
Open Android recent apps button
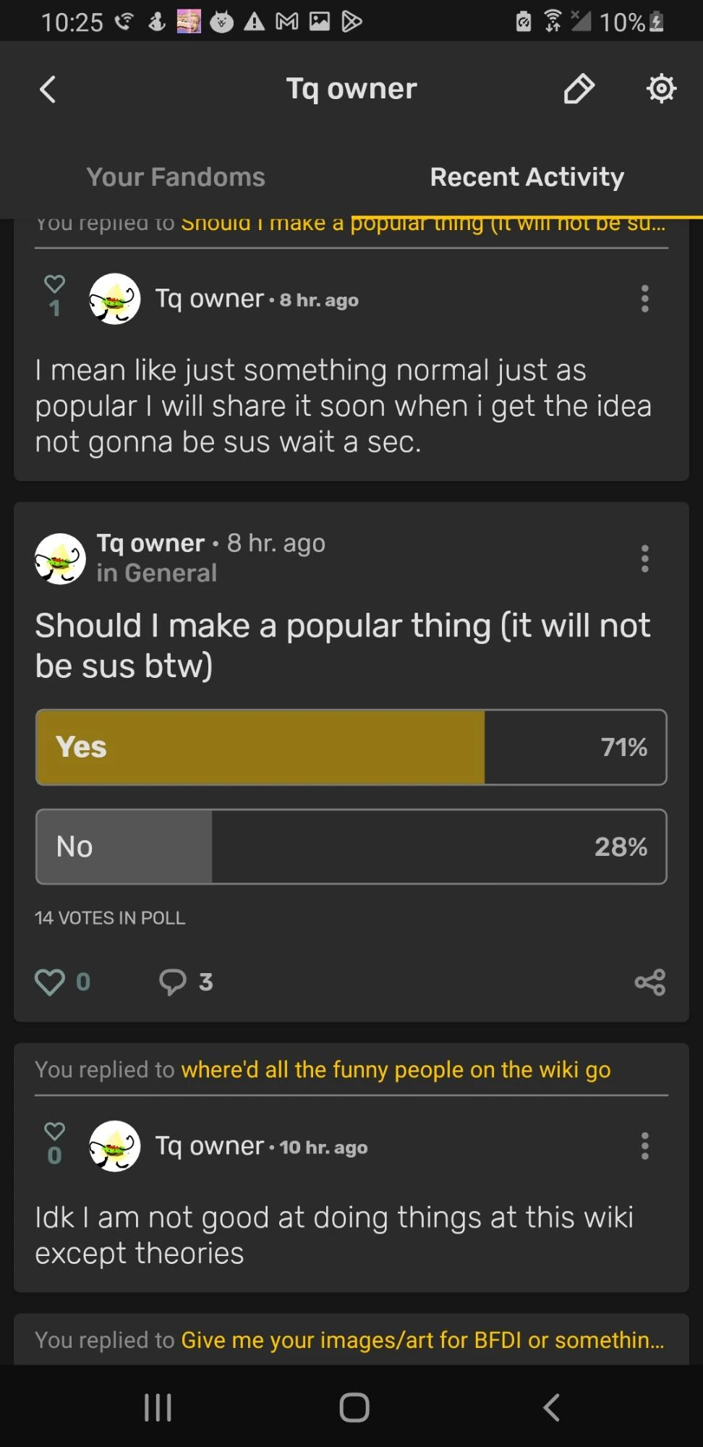(x=158, y=1407)
